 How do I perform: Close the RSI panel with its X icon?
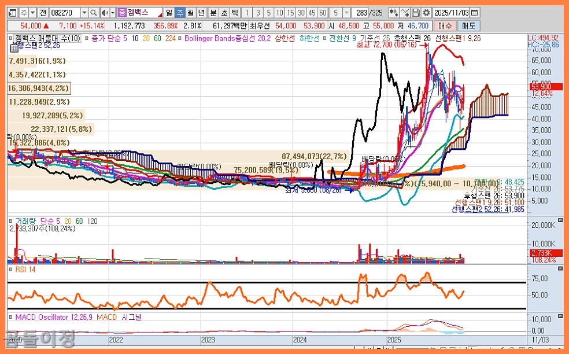(561, 268)
